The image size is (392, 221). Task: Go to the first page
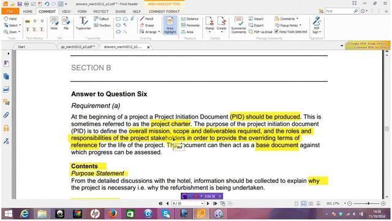coord(160,203)
